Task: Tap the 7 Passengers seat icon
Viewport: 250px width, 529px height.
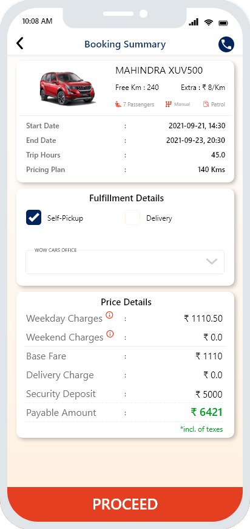Action: pos(118,105)
